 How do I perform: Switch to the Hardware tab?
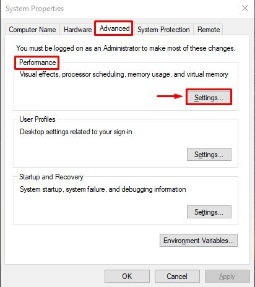click(78, 30)
